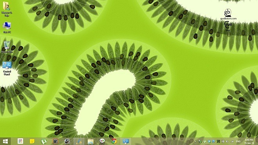Screen dimensions: 258x145
Task: Open the colorful grid apps icon in taskbar
Action: 20,141
